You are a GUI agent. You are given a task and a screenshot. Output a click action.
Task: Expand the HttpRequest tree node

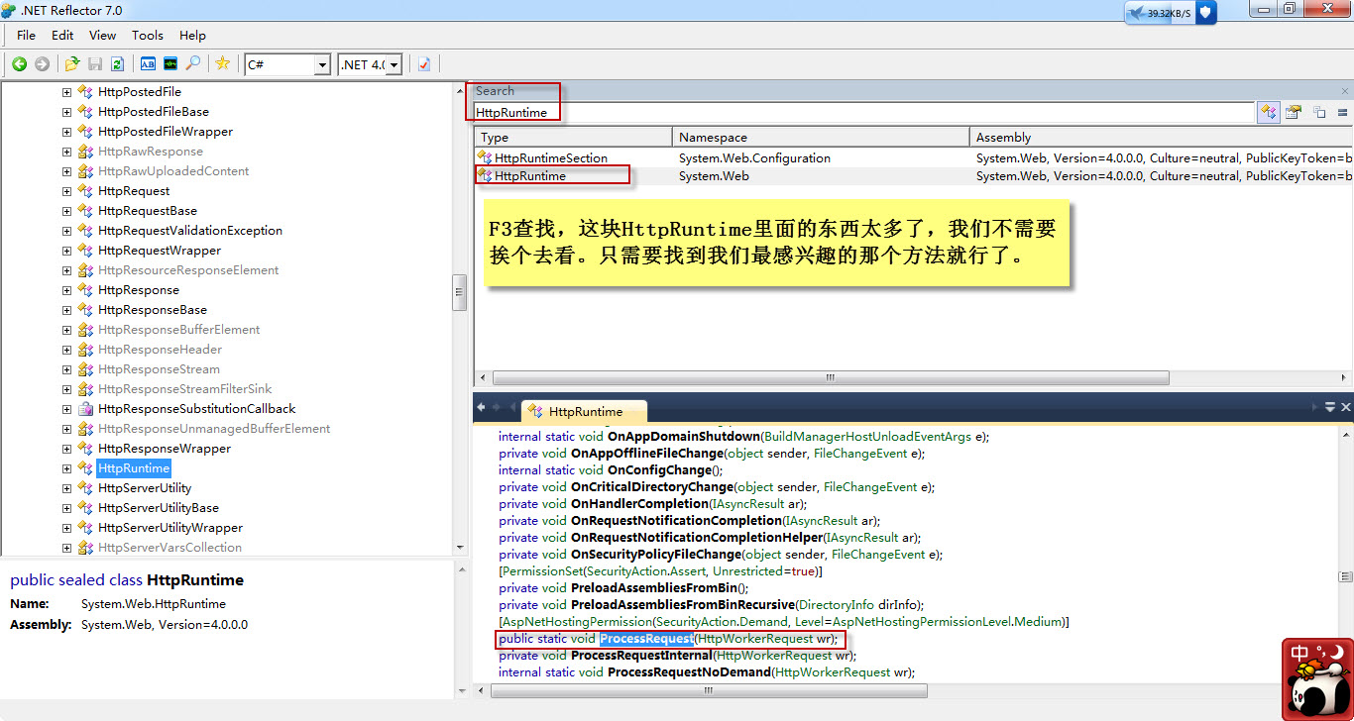(65, 190)
